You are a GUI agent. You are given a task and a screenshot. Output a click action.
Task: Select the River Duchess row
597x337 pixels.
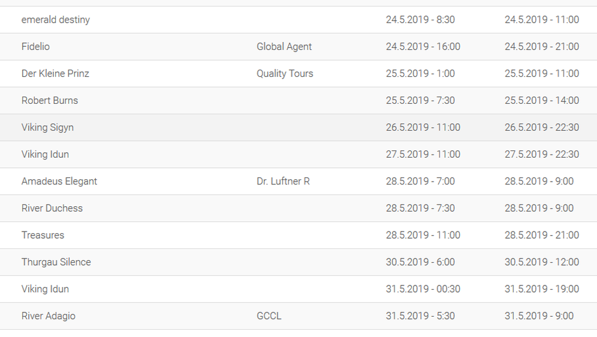(x=298, y=208)
